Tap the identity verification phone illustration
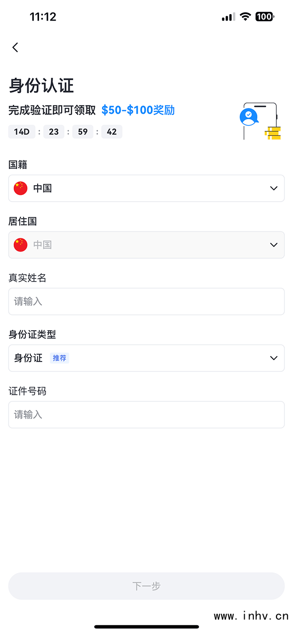Screen dimensions: 293x634 tap(260, 121)
